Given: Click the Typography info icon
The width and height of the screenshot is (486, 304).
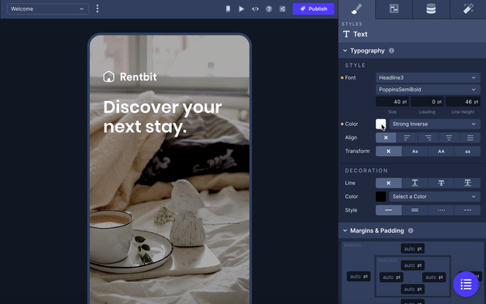Looking at the screenshot, I should pos(391,50).
